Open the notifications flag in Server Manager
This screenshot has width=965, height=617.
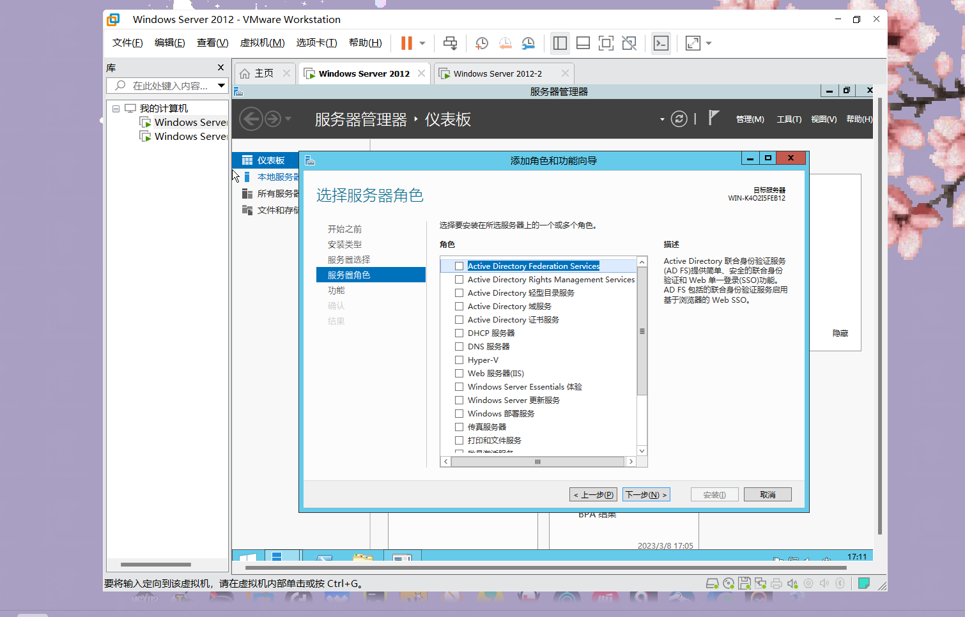click(x=714, y=118)
